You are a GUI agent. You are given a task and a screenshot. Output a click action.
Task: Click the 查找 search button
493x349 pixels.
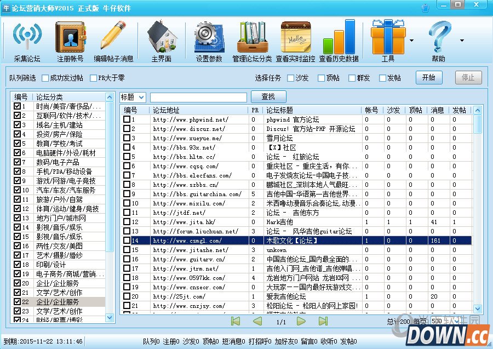coord(268,97)
